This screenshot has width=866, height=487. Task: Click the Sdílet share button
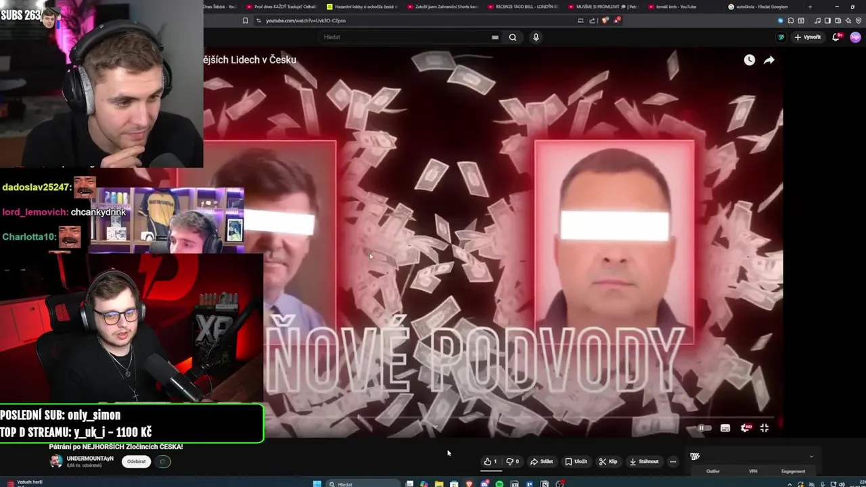point(542,461)
